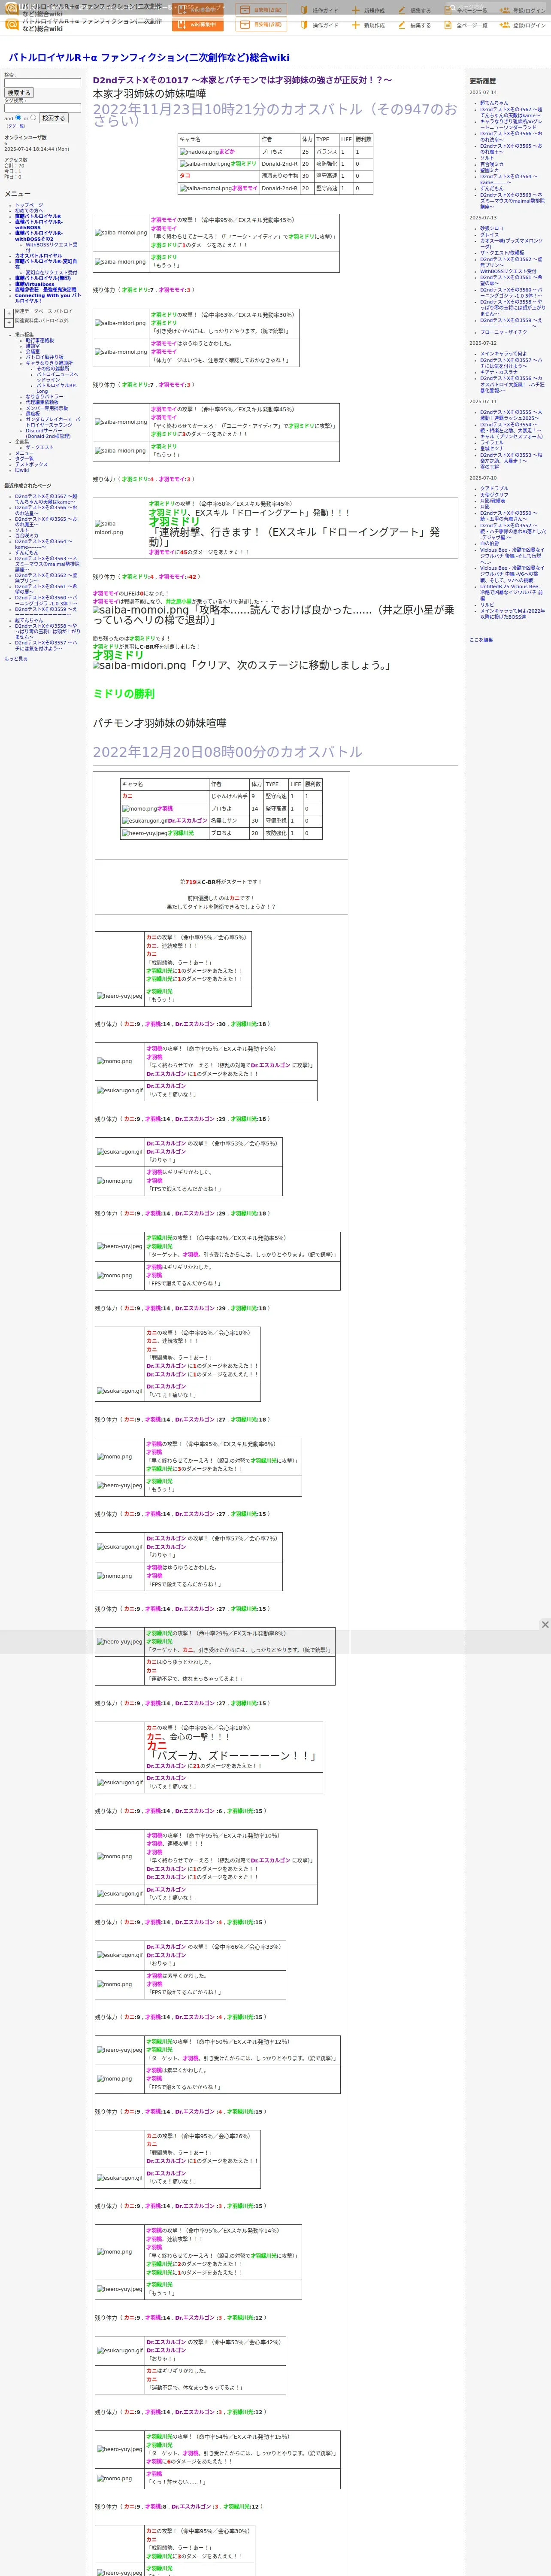Open the ザ・クエスト project link
The height and width of the screenshot is (2576, 551).
click(39, 448)
